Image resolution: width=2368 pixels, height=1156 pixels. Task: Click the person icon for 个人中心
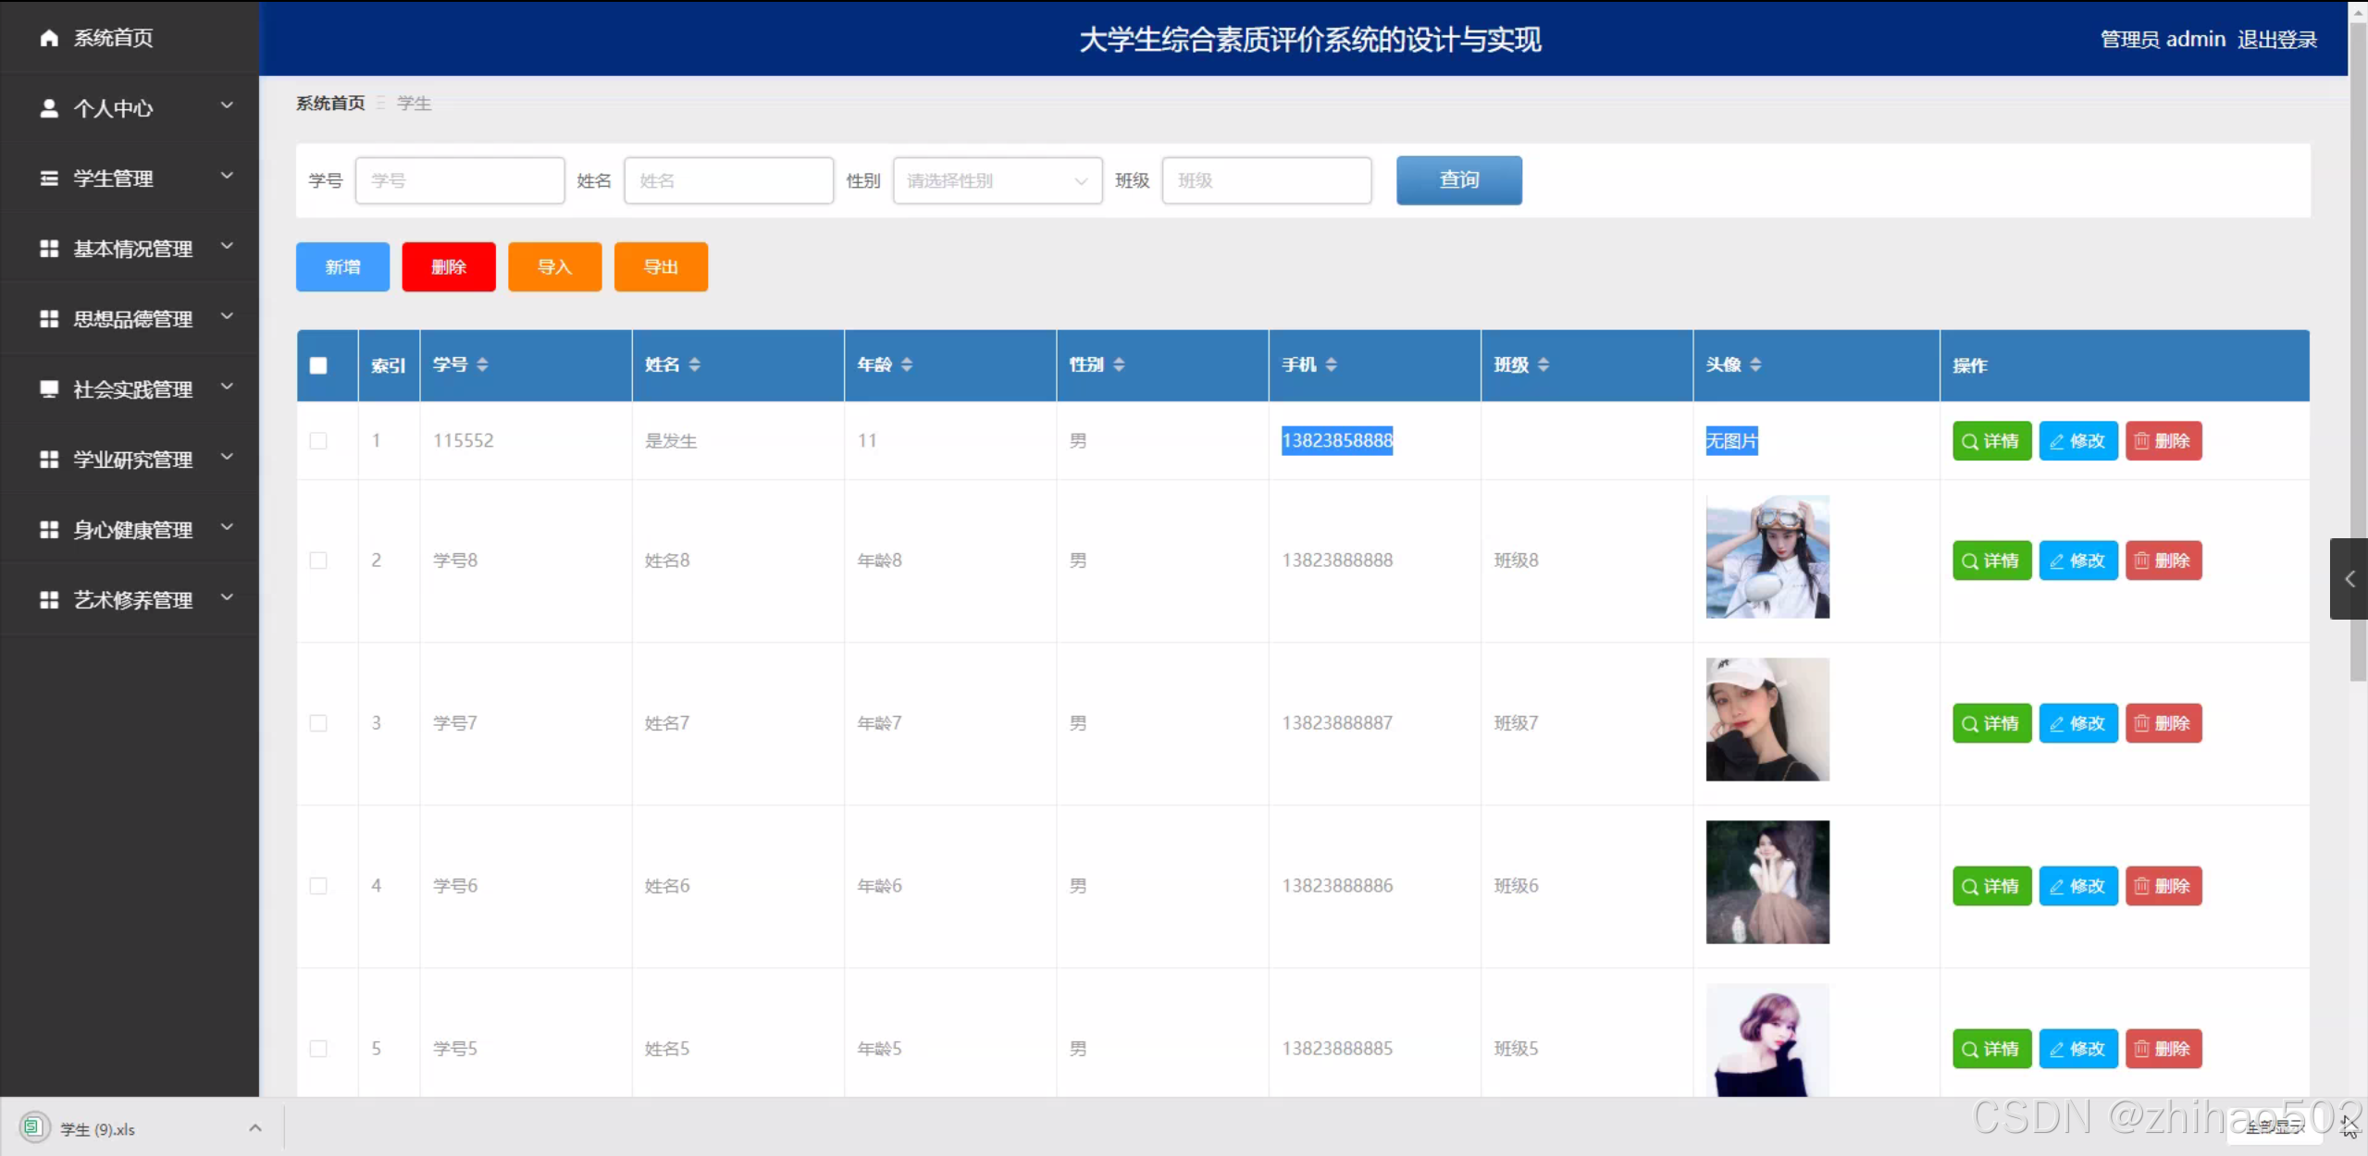(49, 108)
